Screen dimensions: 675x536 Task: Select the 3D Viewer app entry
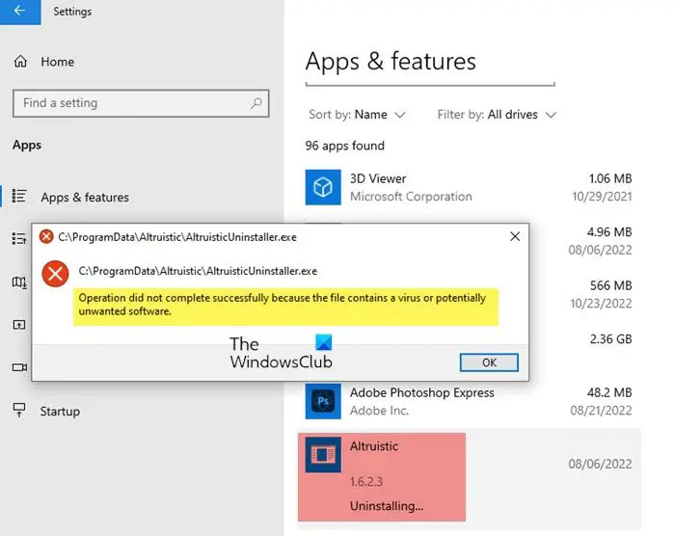[x=469, y=188]
